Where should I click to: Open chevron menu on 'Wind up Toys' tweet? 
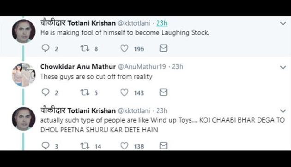pos(283,111)
